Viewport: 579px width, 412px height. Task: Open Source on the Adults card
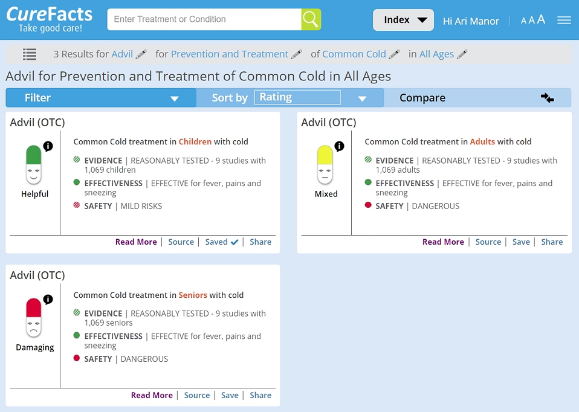tap(488, 242)
